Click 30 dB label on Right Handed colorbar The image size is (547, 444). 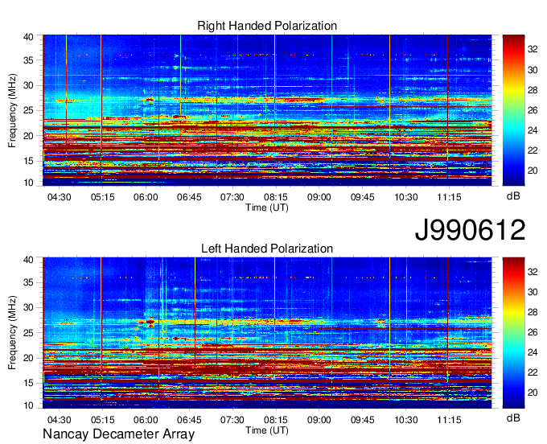(x=533, y=70)
